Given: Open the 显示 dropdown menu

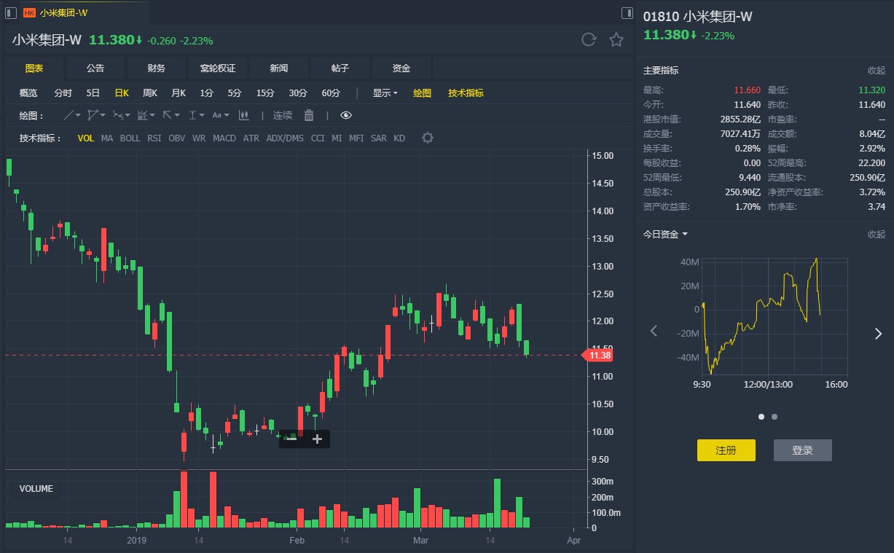Looking at the screenshot, I should point(385,93).
